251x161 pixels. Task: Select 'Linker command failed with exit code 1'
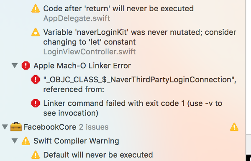coord(133,108)
